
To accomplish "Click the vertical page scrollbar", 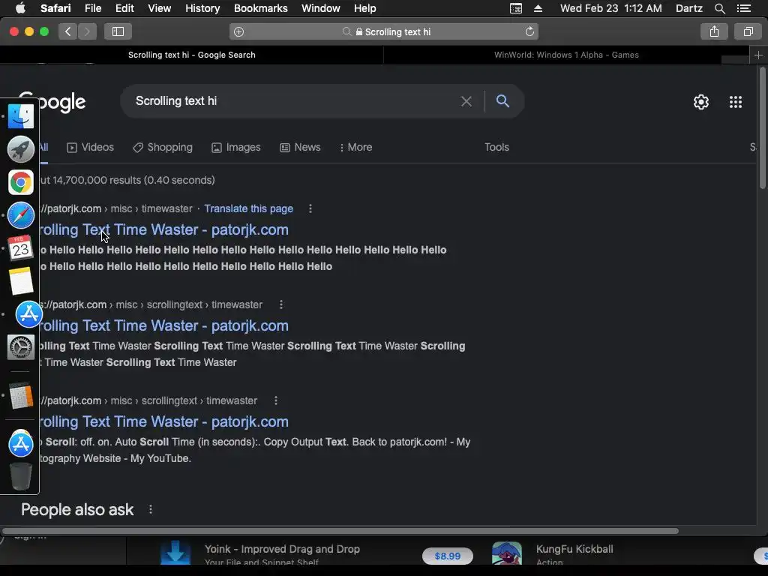I will [x=762, y=128].
